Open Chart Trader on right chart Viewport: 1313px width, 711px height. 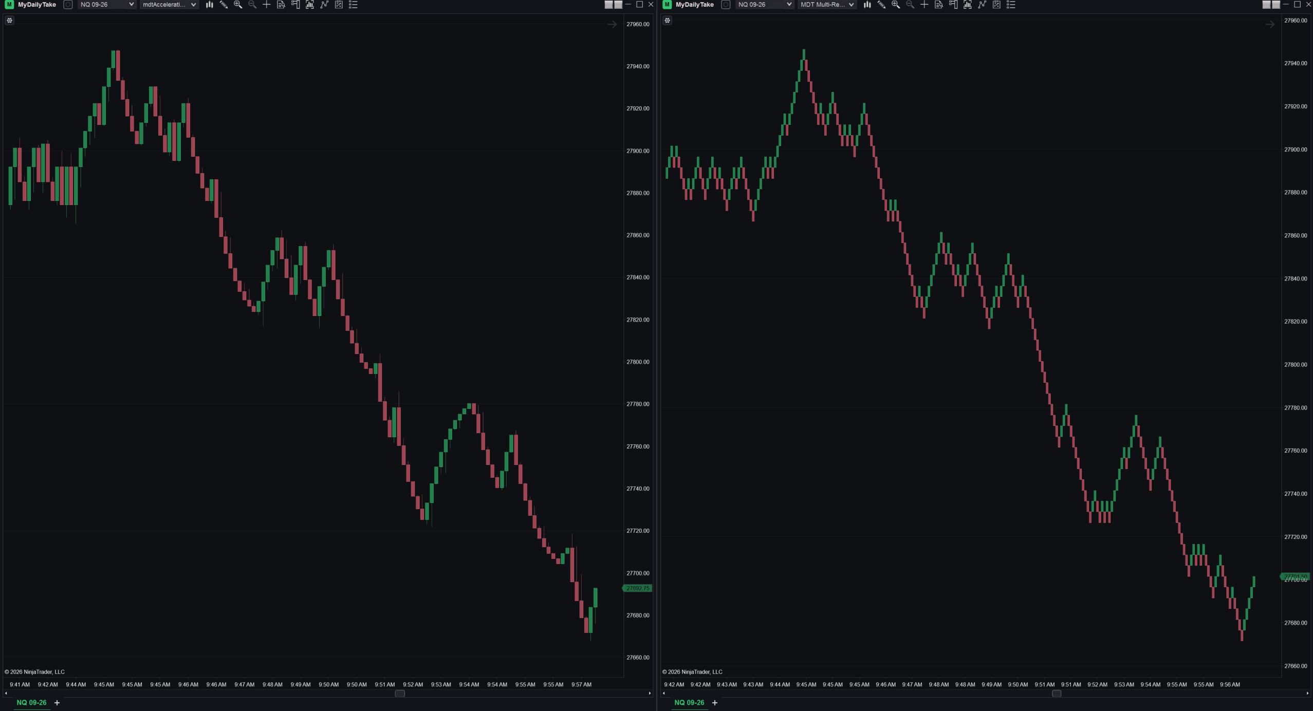pyautogui.click(x=953, y=5)
